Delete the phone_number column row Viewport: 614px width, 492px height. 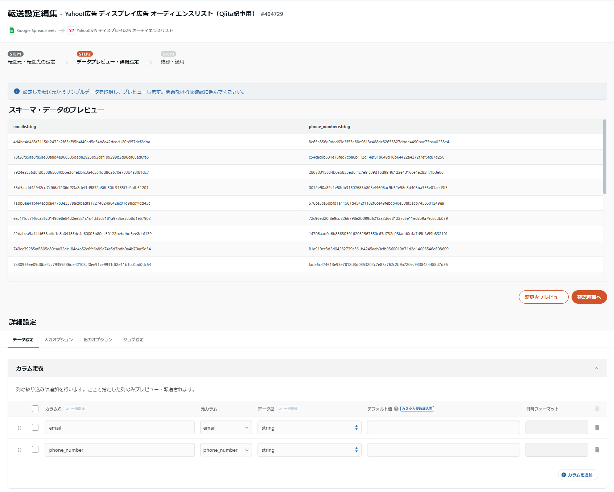pos(597,450)
